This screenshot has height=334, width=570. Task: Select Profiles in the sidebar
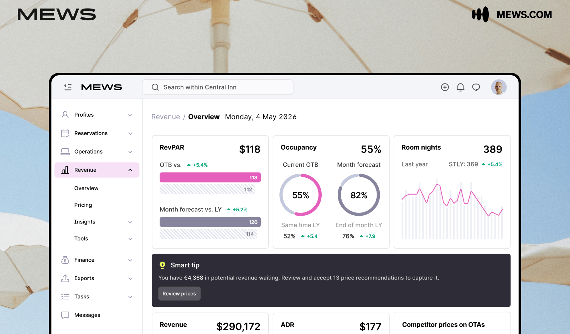click(84, 115)
